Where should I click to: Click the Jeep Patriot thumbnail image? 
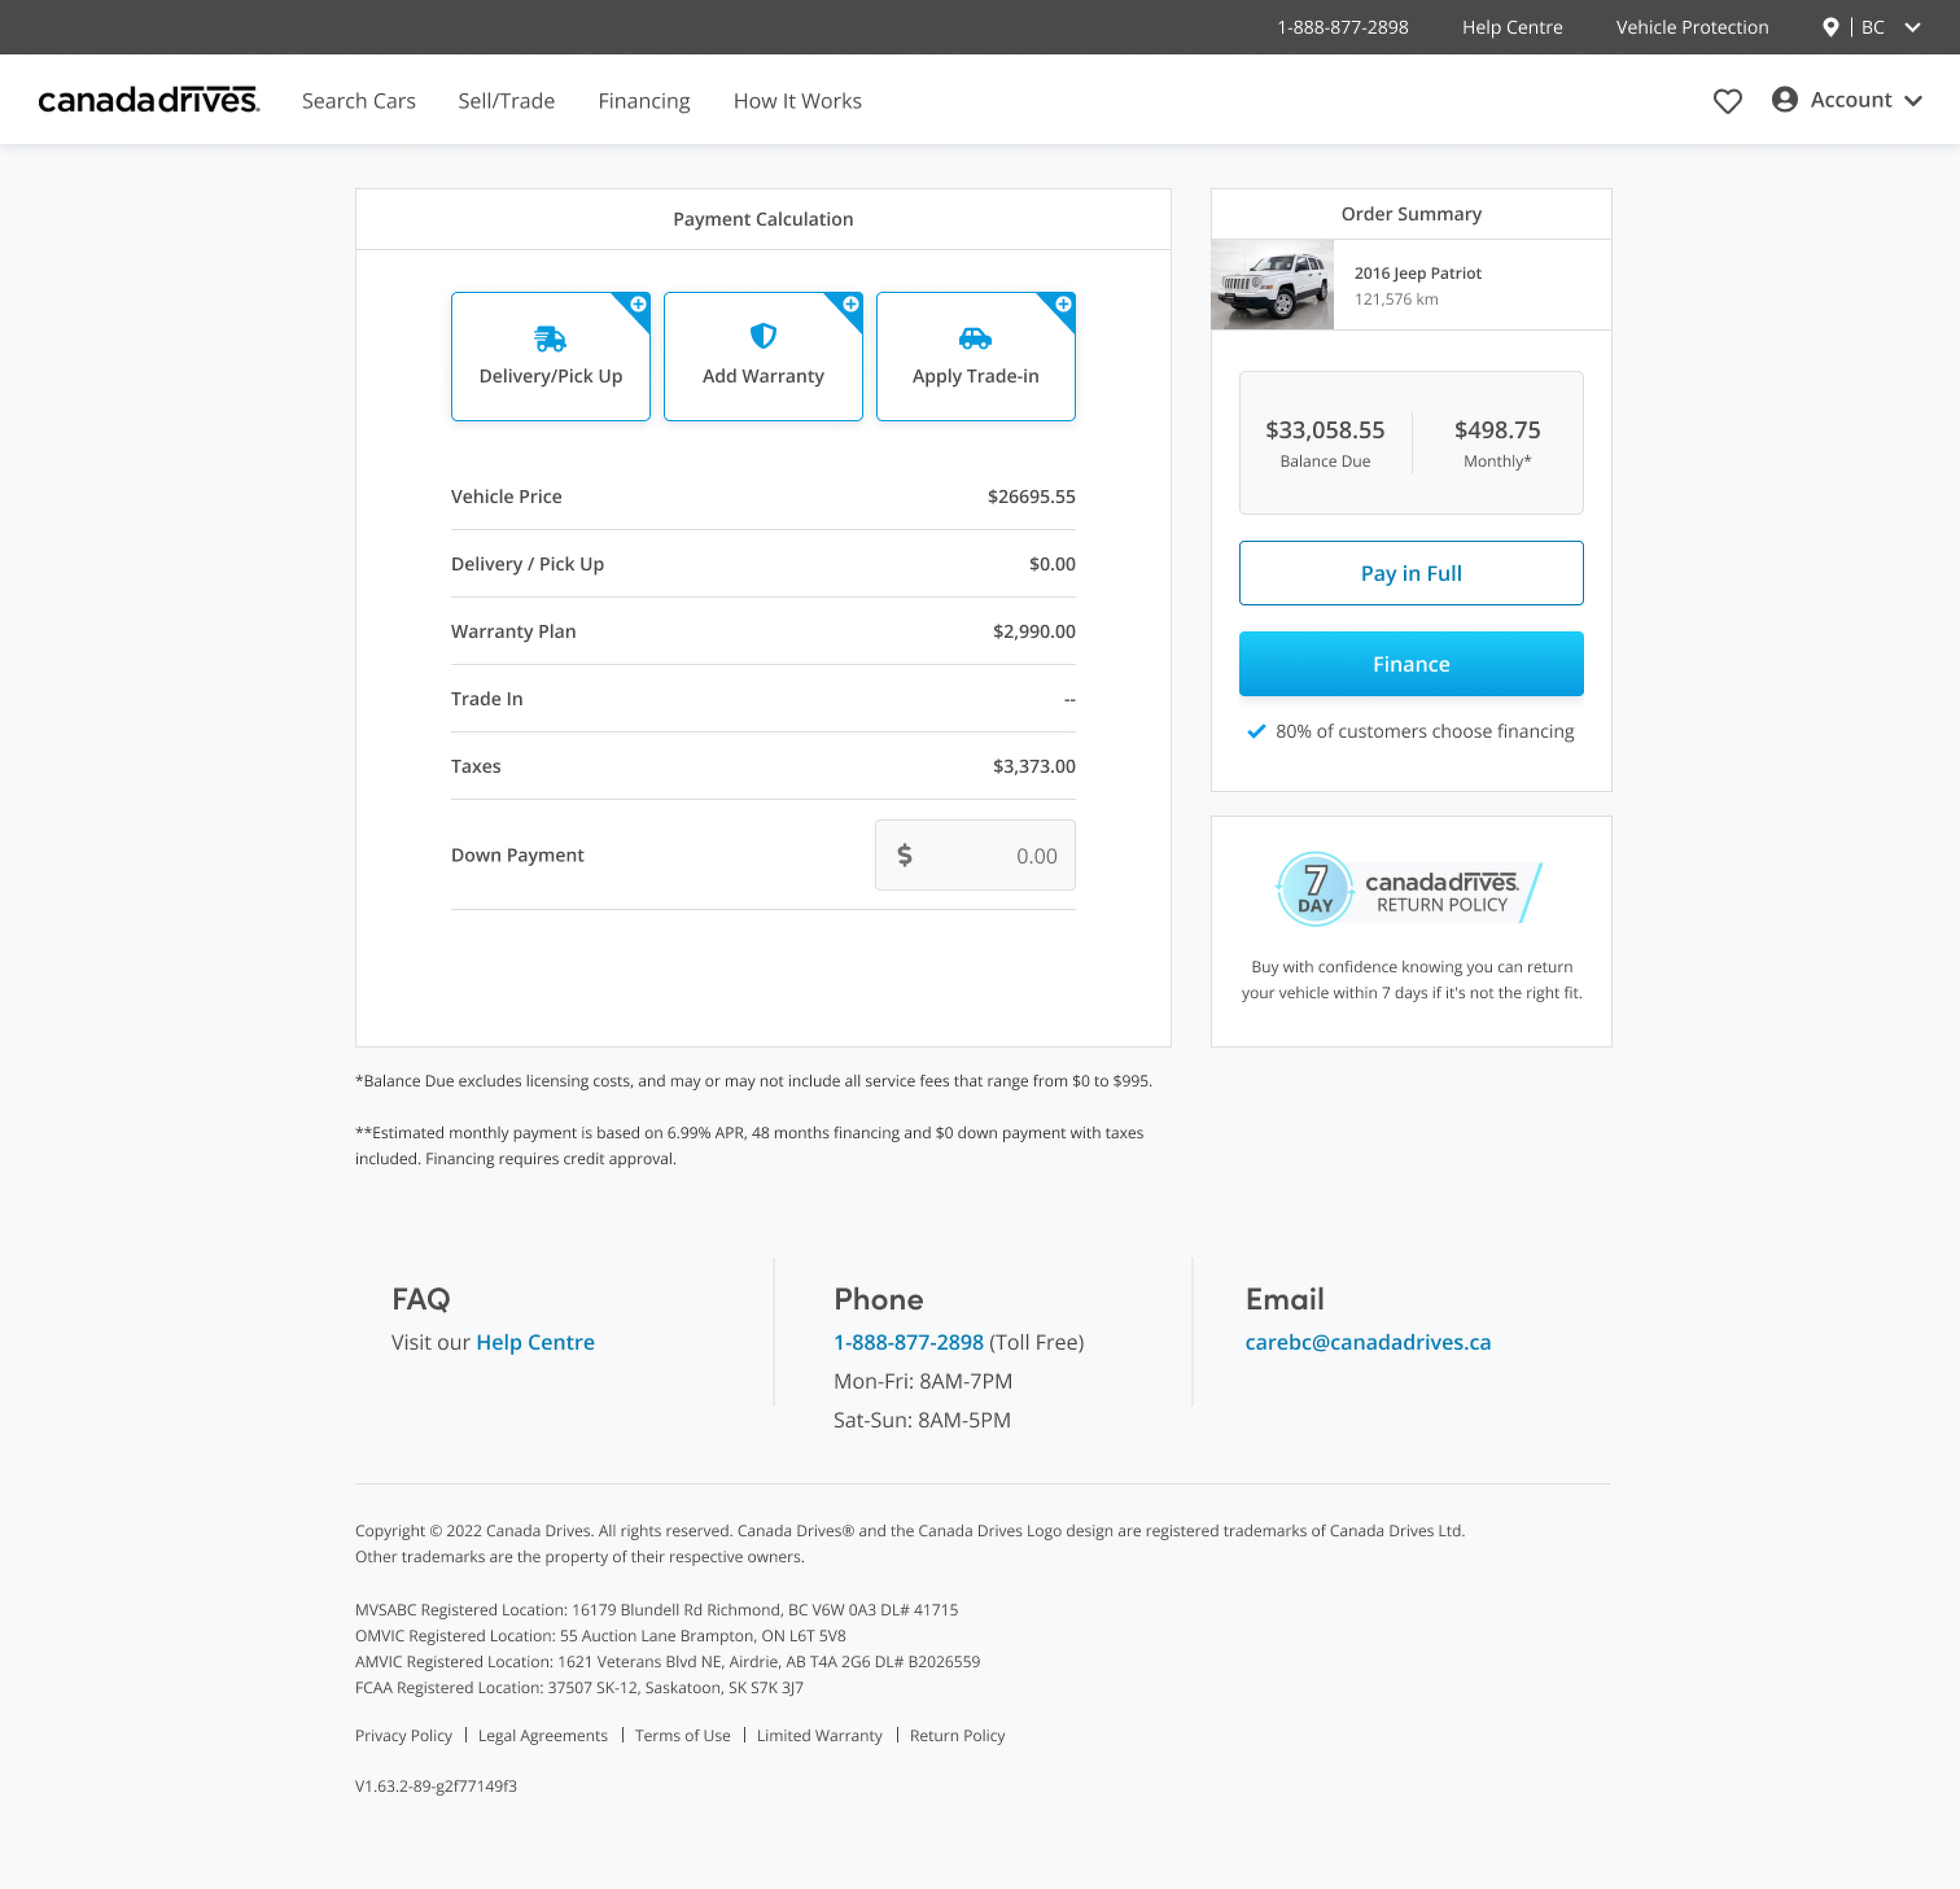click(x=1272, y=285)
